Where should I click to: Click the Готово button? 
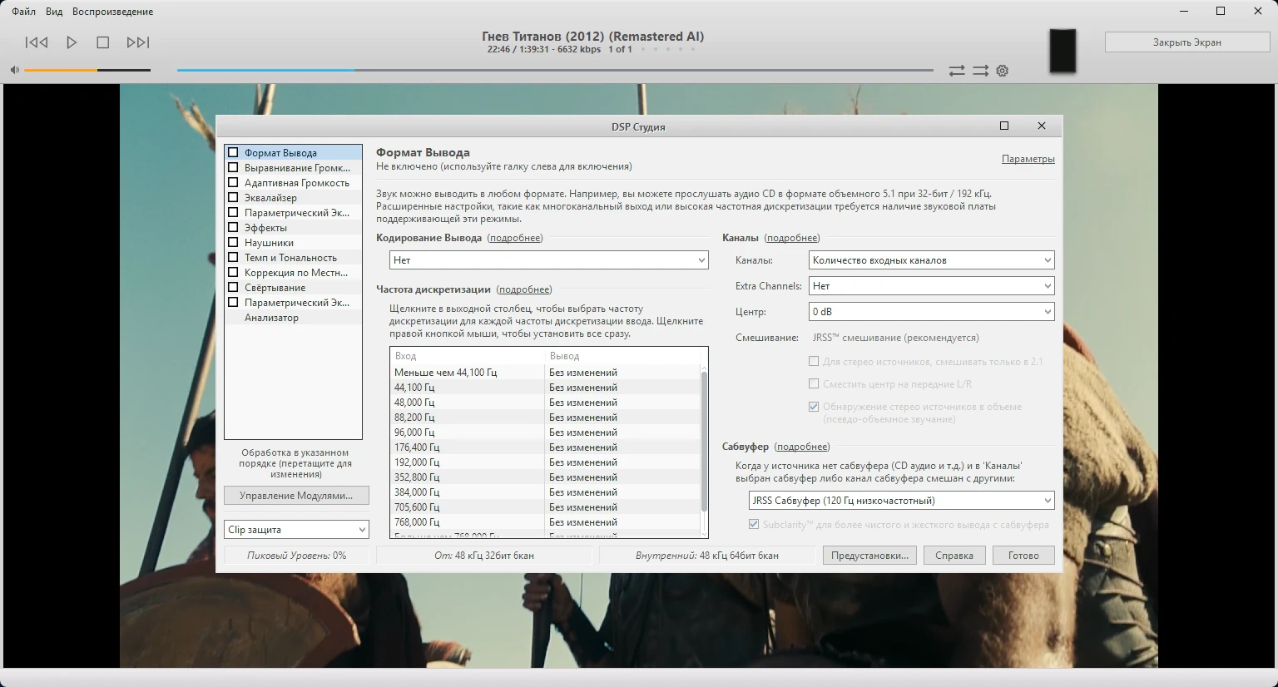point(1023,556)
